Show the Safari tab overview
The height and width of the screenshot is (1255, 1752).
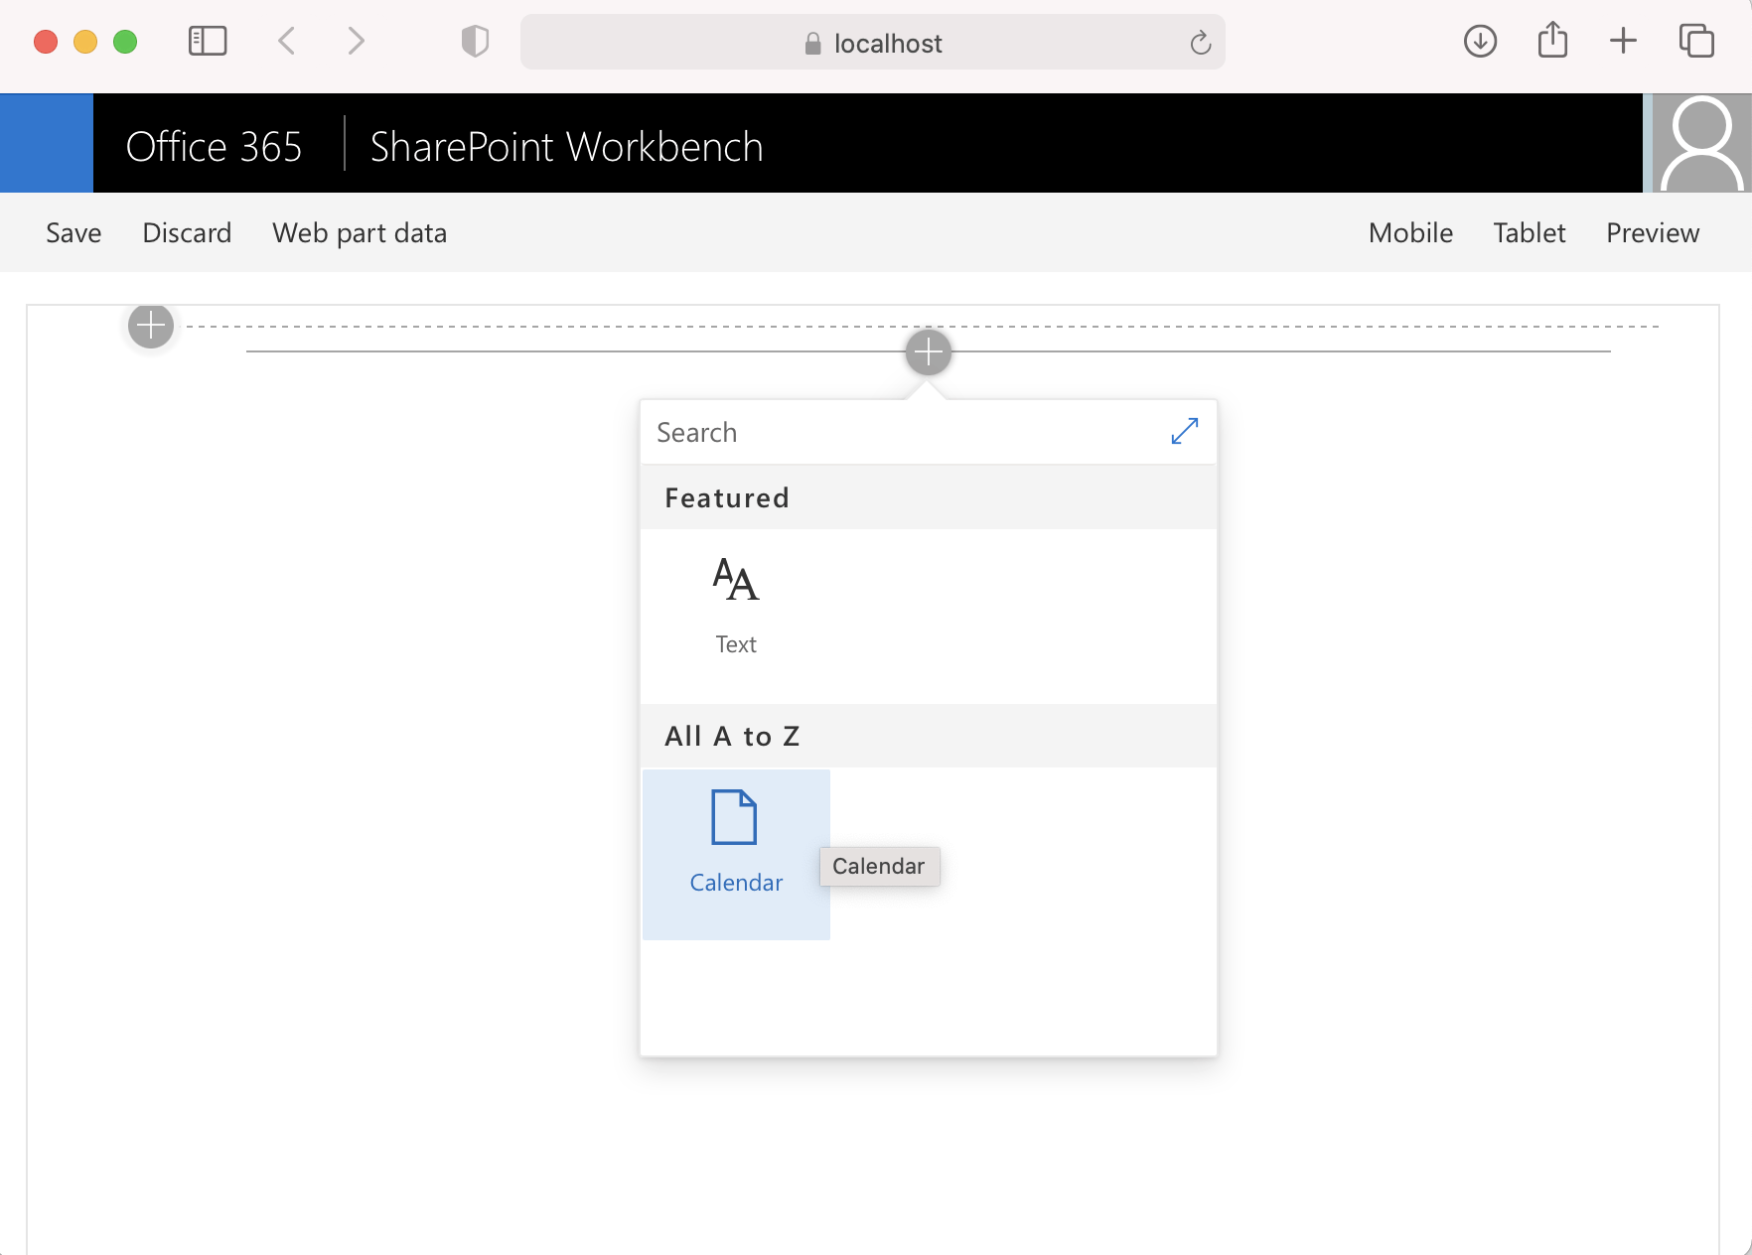(x=1696, y=42)
